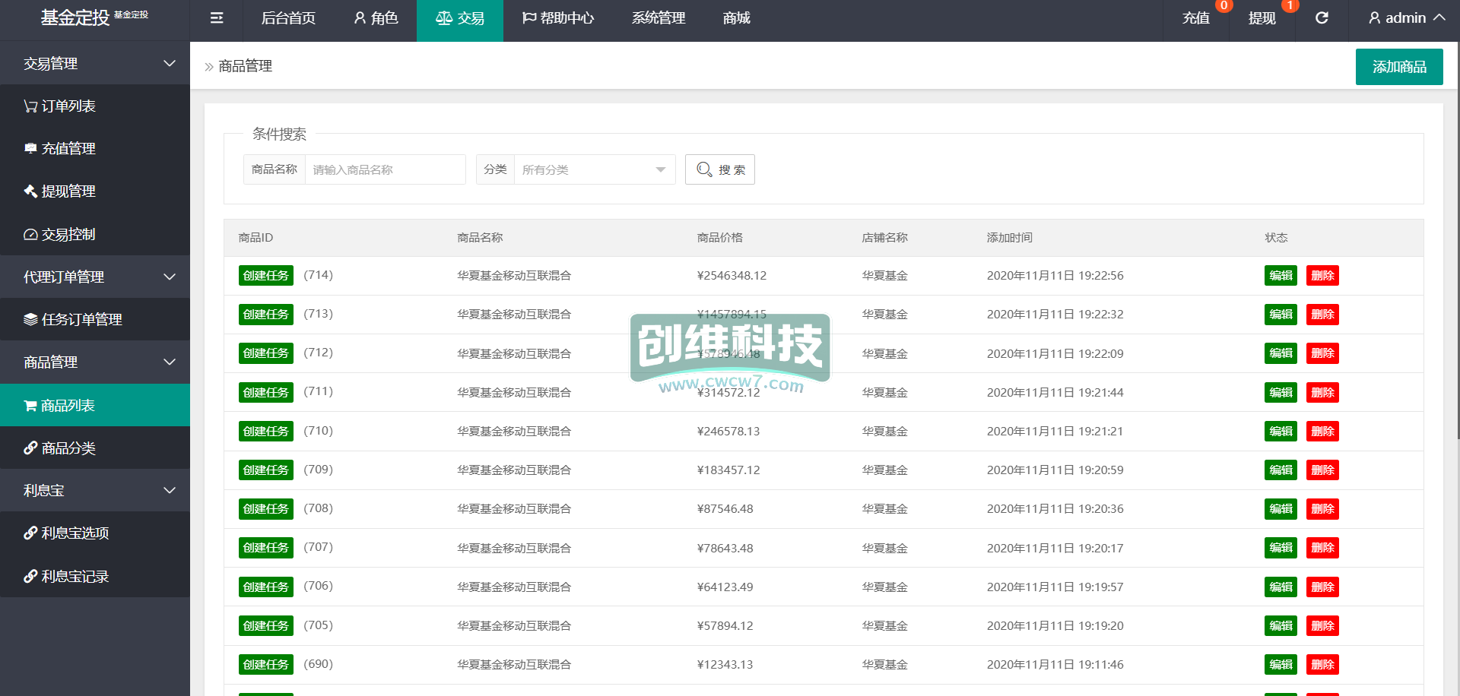Viewport: 1460px width, 696px height.
Task: Click 创建任务 for product 714
Action: pyautogui.click(x=266, y=276)
